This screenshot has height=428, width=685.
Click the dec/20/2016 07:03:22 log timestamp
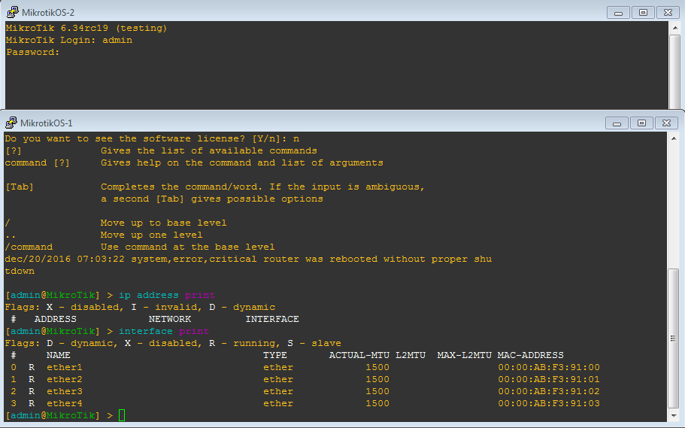point(65,259)
